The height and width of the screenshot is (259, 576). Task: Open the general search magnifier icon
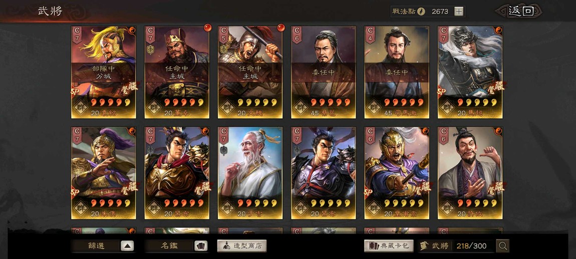click(x=502, y=246)
